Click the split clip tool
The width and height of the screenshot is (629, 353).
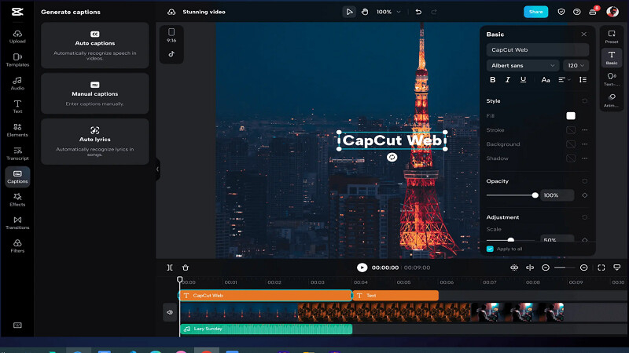[x=170, y=267]
